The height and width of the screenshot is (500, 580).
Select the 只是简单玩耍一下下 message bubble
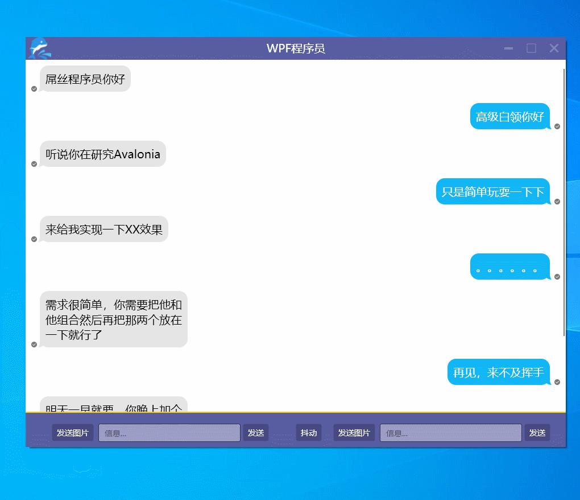tap(493, 192)
